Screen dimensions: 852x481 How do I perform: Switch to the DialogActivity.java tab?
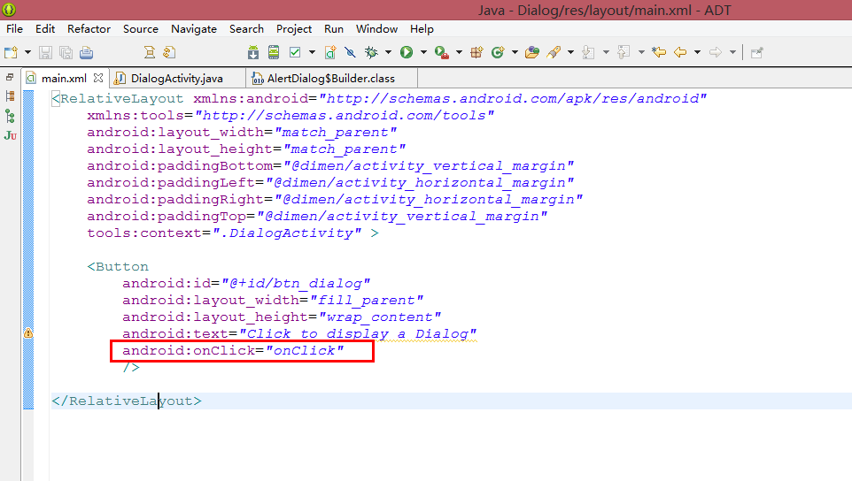(x=176, y=79)
